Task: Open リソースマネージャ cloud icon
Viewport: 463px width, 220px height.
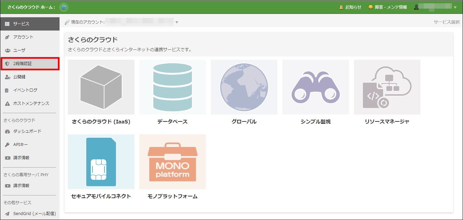Action: click(387, 87)
